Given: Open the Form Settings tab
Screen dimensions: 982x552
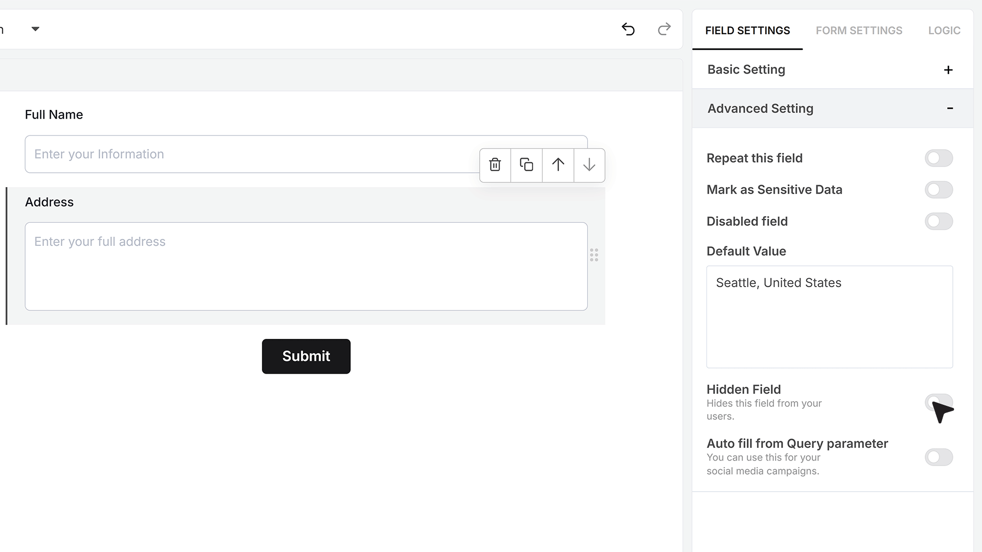Looking at the screenshot, I should pyautogui.click(x=859, y=31).
